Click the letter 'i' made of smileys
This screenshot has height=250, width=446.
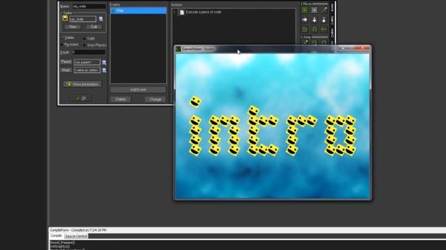[195, 126]
